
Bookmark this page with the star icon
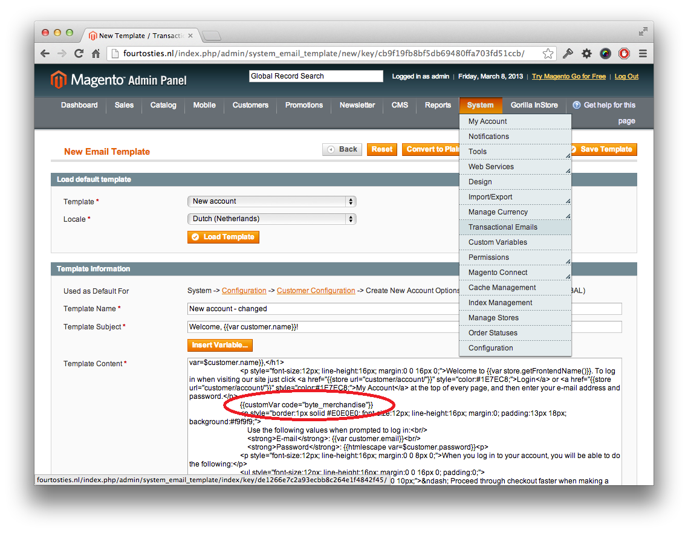(x=548, y=54)
